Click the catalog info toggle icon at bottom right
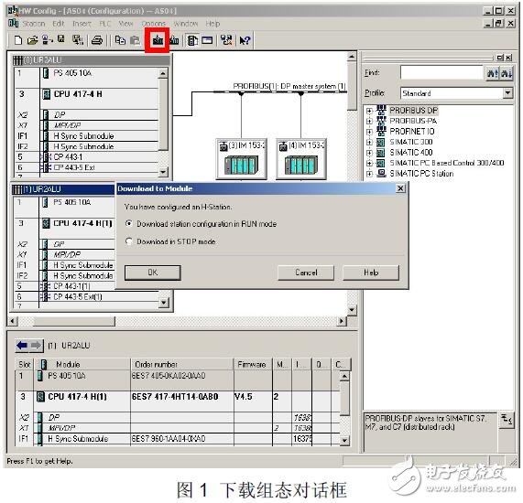523x503 pixels. pyautogui.click(x=507, y=420)
